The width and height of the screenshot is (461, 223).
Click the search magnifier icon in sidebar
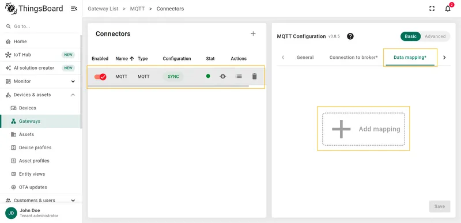click(8, 27)
